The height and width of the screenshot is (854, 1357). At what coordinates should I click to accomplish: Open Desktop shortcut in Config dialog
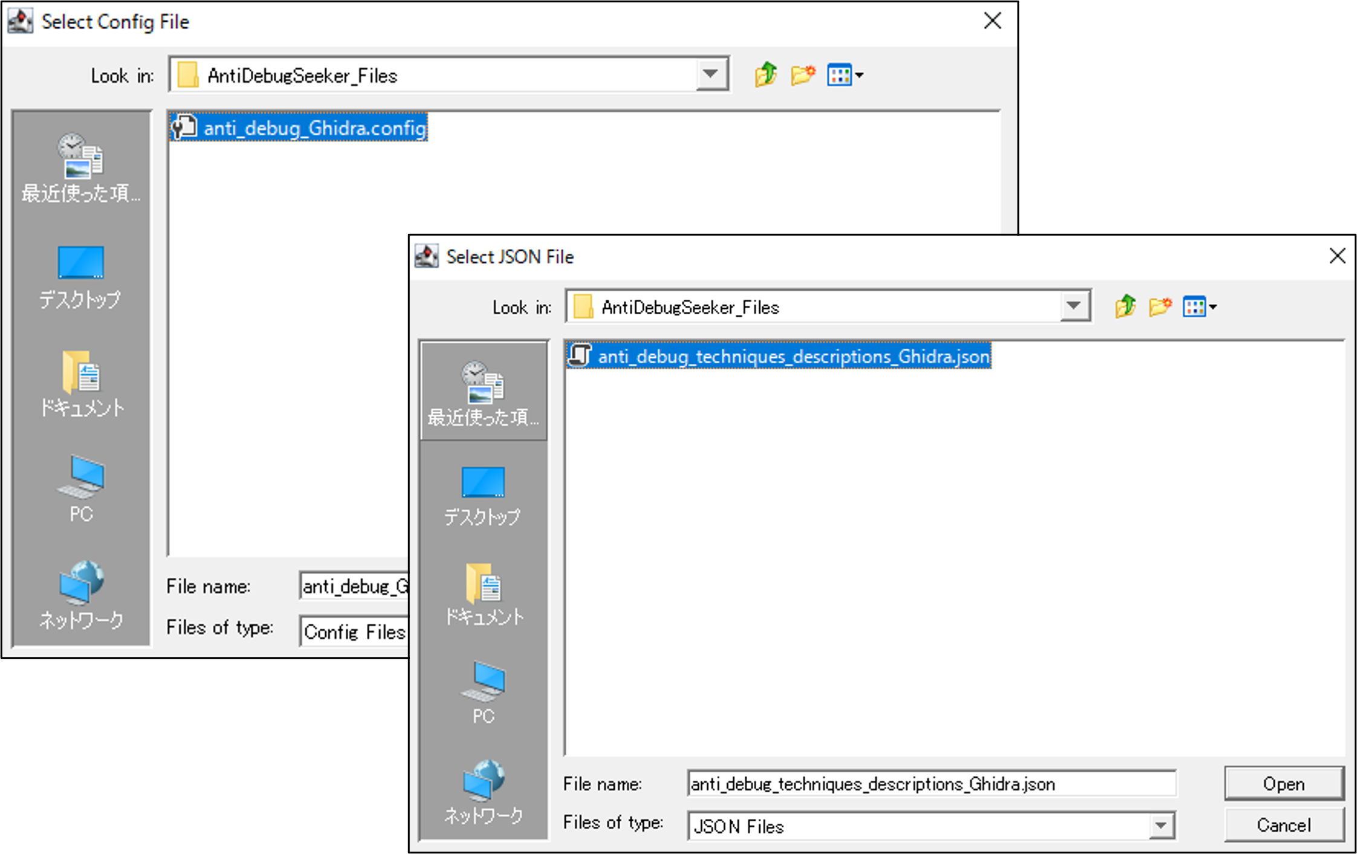coord(81,277)
